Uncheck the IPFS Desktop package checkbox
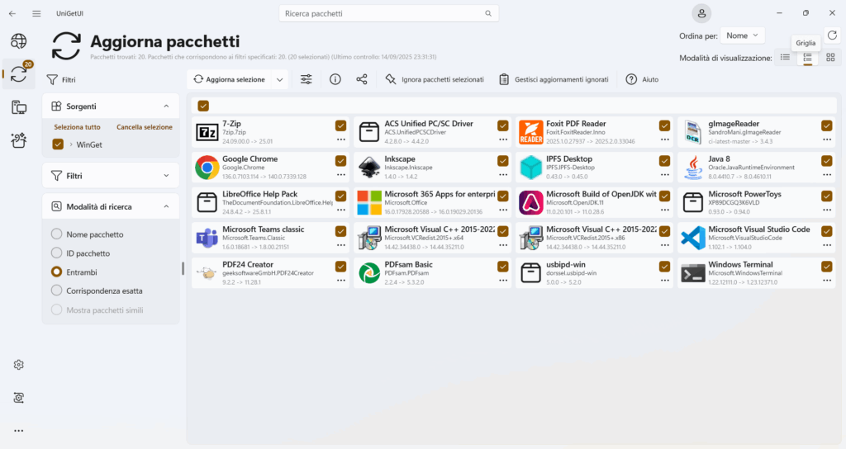846x449 pixels. pos(664,161)
